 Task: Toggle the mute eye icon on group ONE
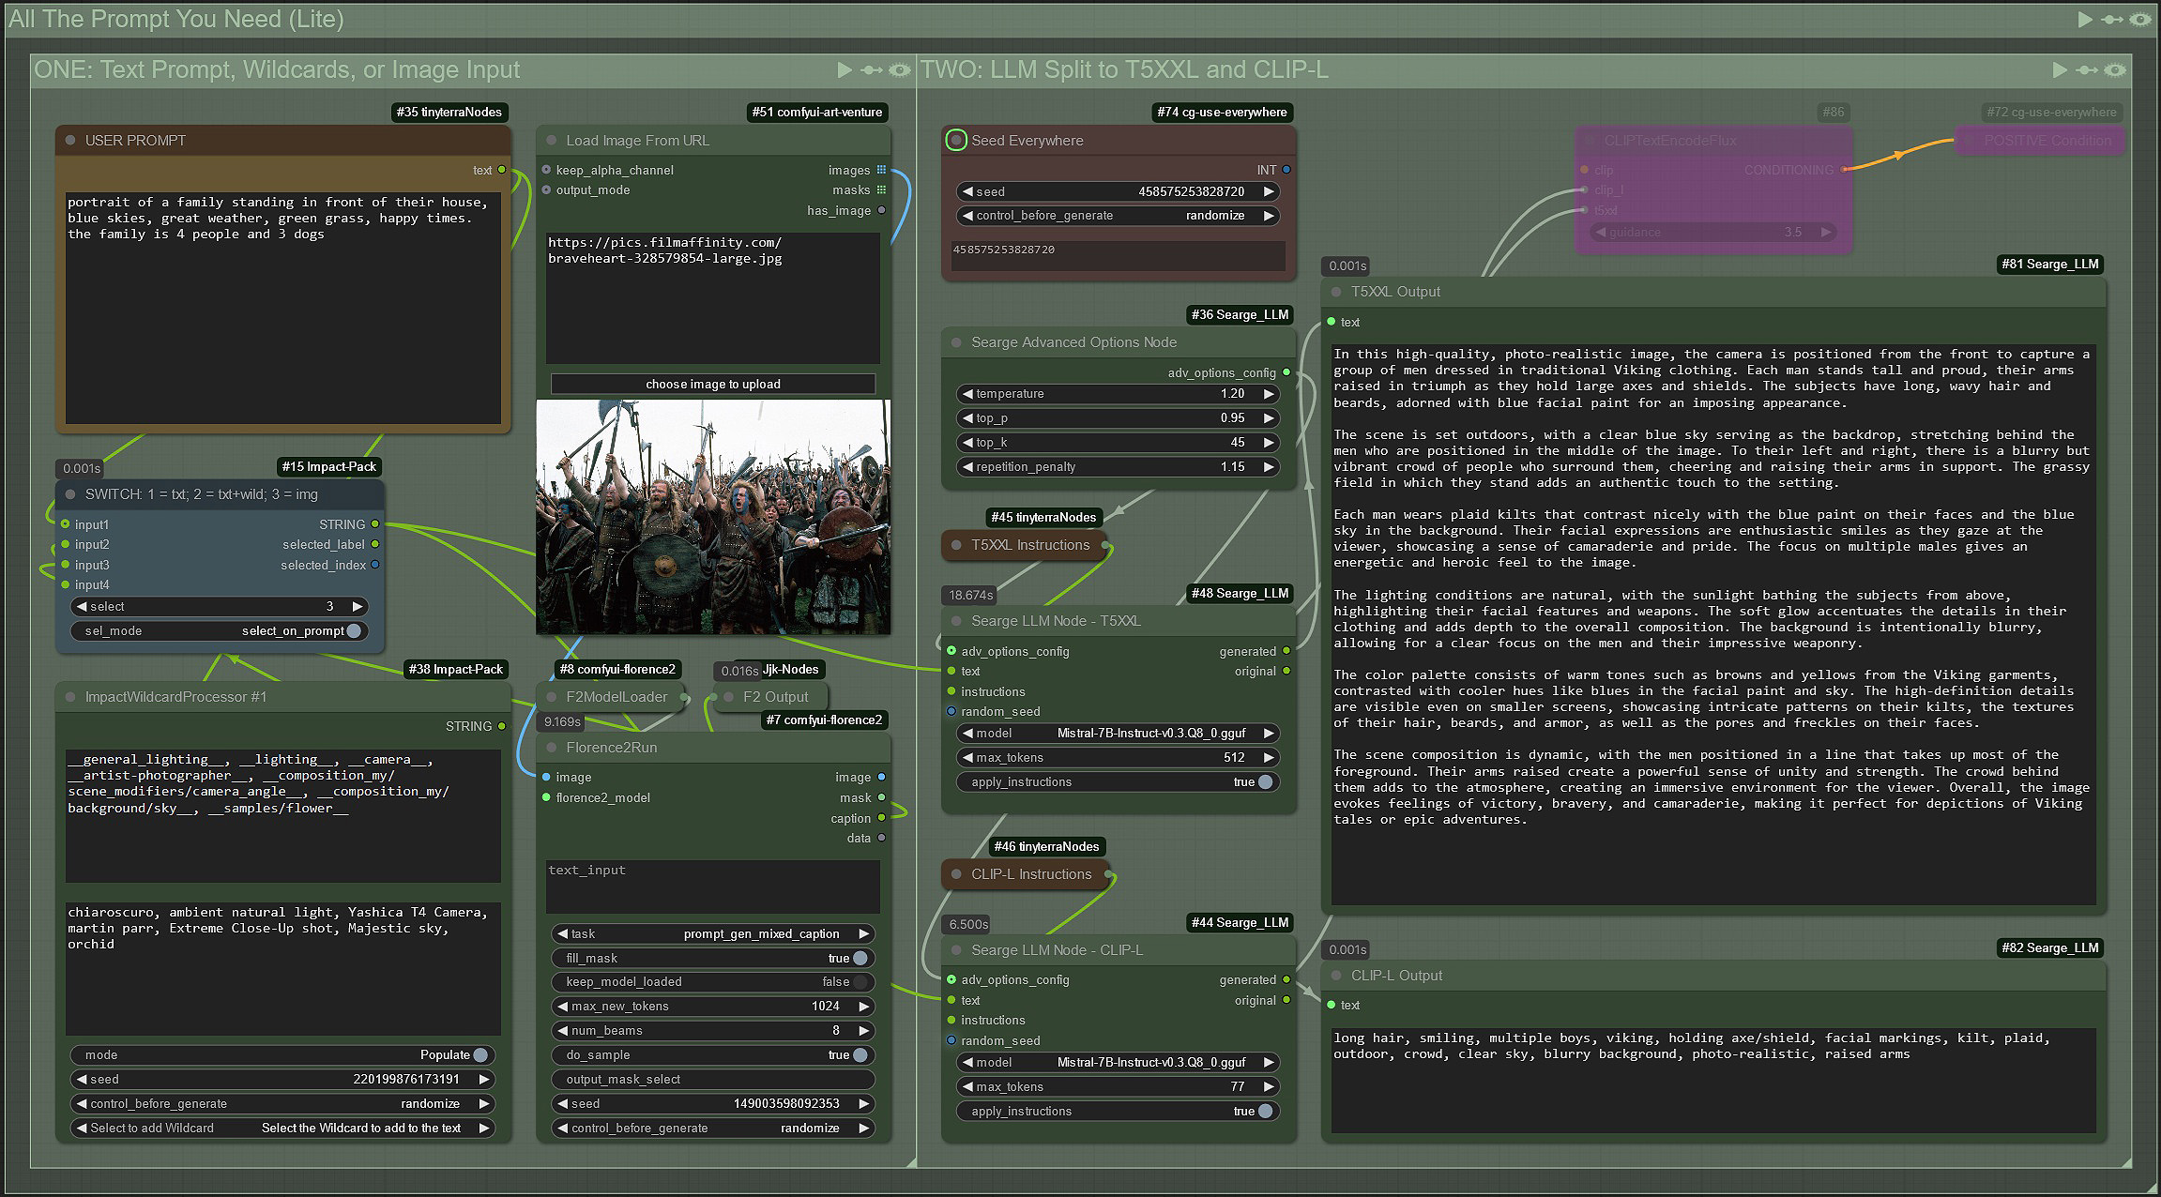[x=899, y=70]
